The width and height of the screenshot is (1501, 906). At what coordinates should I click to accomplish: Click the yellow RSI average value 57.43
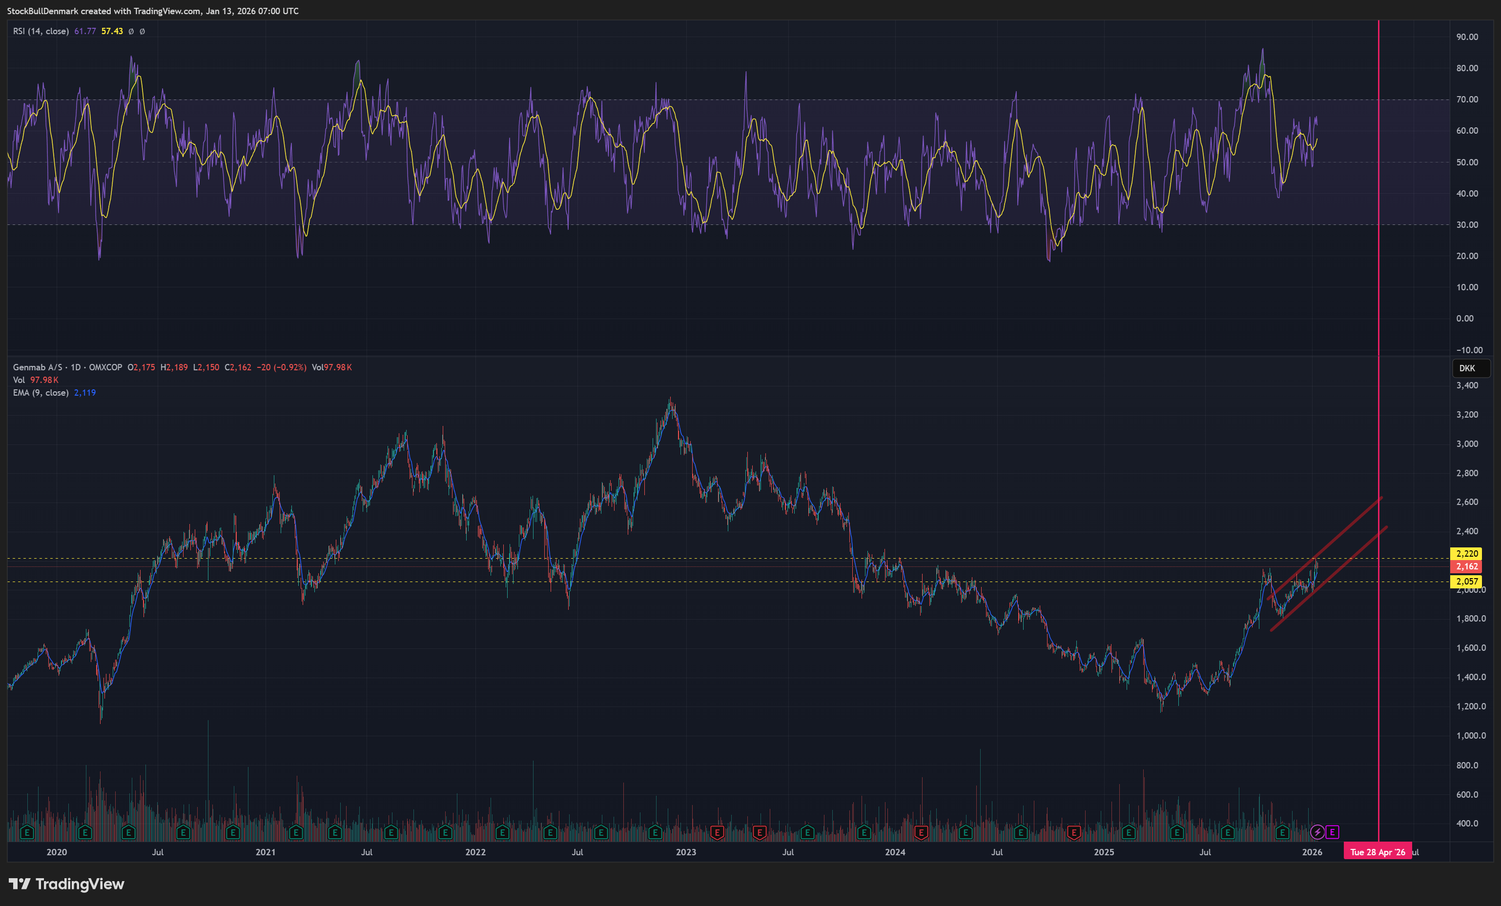(x=112, y=31)
